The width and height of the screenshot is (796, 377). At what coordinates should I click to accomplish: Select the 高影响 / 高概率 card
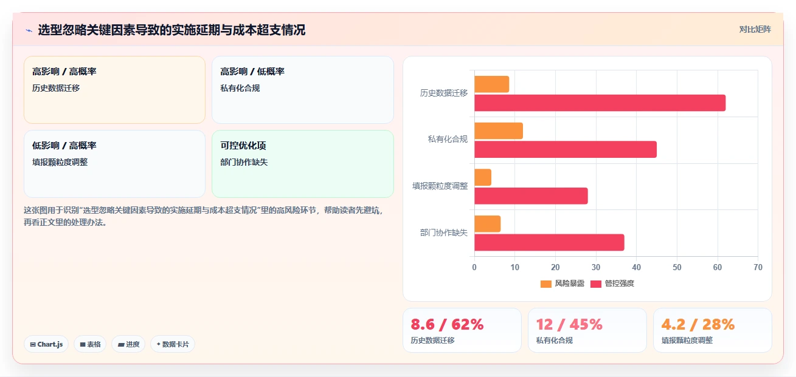point(114,90)
